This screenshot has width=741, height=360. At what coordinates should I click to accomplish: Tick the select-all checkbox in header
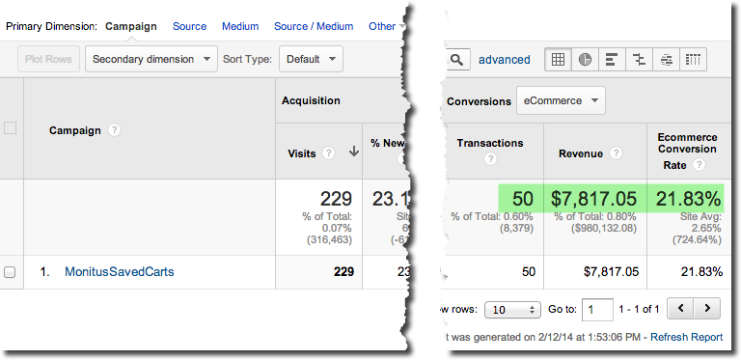pyautogui.click(x=10, y=128)
